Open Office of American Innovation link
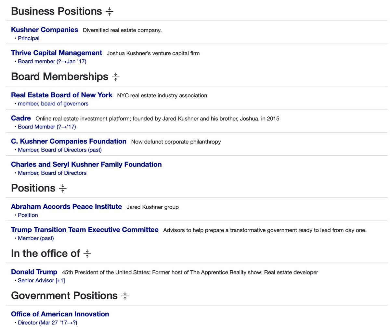The height and width of the screenshot is (330, 390). [x=60, y=314]
